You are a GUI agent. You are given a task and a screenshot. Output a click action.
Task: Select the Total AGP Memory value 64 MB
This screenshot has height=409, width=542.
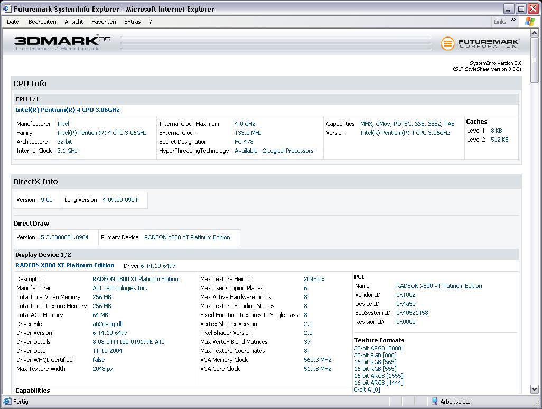100,315
